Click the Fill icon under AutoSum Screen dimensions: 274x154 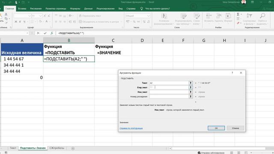coord(238,19)
